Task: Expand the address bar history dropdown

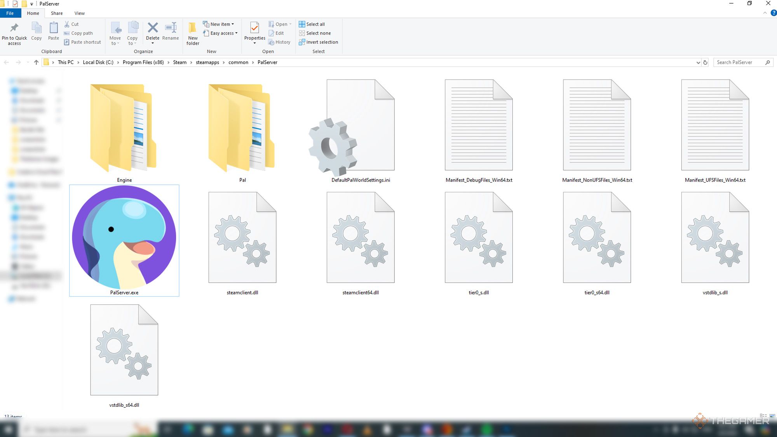Action: (698, 62)
